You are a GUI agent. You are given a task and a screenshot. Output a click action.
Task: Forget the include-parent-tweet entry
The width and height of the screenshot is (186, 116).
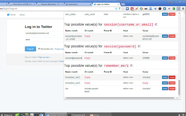(172, 88)
